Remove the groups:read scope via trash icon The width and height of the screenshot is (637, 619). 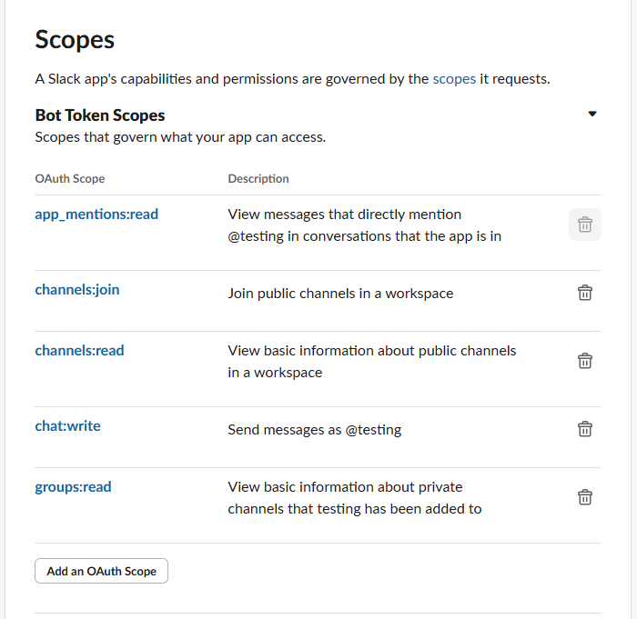(585, 497)
